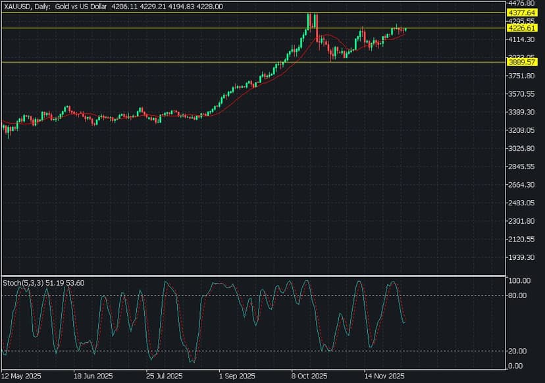Click the 3570.55 price axis label
Viewport: 545px width, 383px height.
[519, 94]
